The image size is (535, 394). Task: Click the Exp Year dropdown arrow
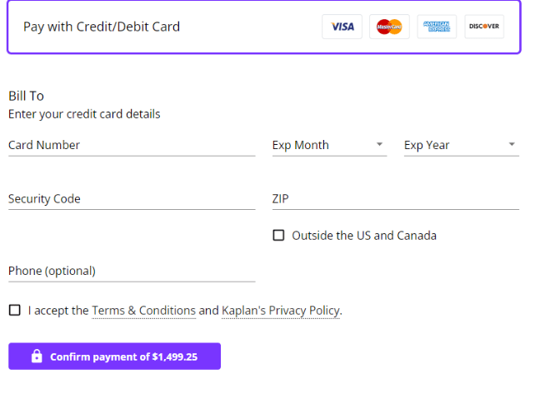tap(512, 144)
